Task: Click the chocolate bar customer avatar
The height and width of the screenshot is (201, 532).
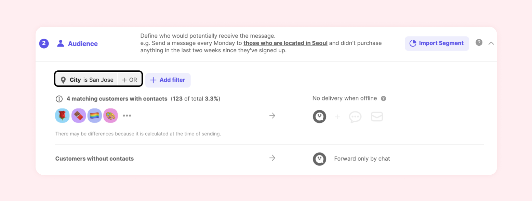Action: tap(78, 116)
